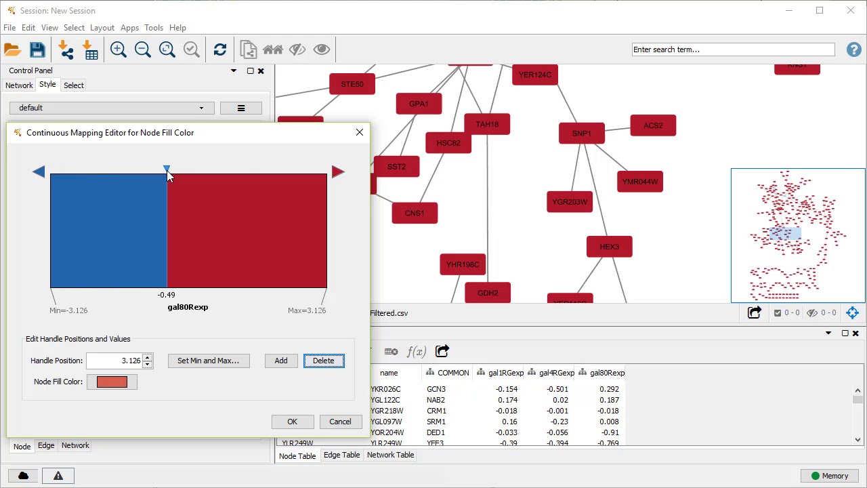Import table from file icon
Image resolution: width=867 pixels, height=488 pixels.
(x=90, y=49)
